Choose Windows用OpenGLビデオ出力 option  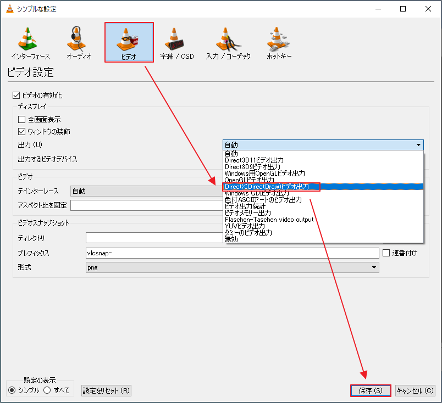pos(323,173)
